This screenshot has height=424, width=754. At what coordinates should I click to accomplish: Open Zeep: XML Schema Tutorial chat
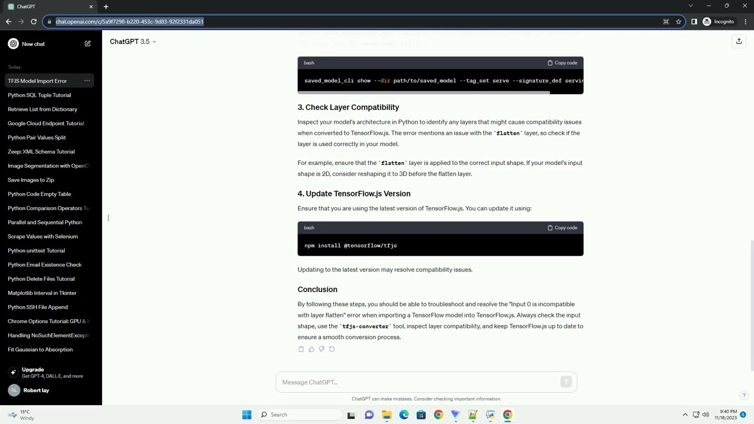pos(51,151)
